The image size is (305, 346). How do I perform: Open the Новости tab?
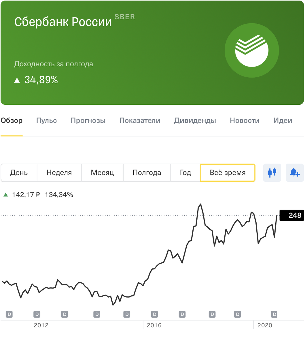[245, 121]
